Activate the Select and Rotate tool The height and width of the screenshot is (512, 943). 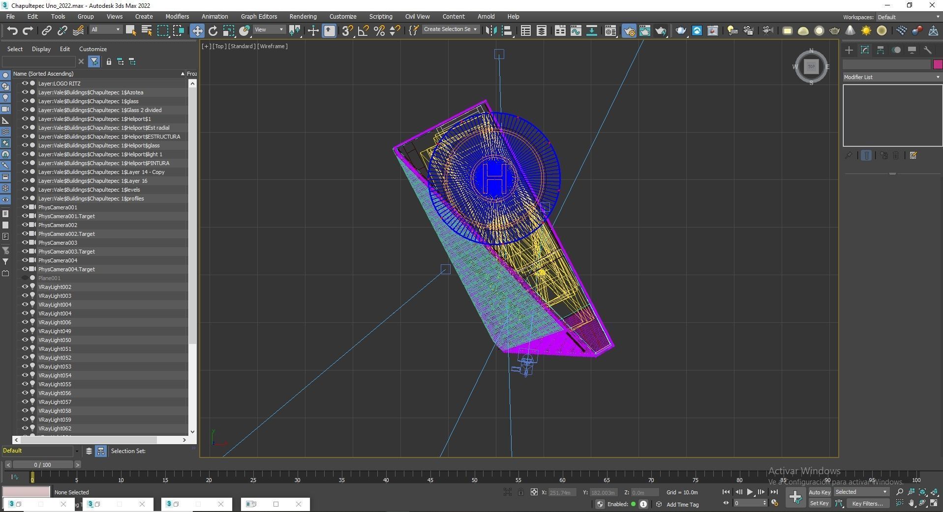click(x=213, y=30)
